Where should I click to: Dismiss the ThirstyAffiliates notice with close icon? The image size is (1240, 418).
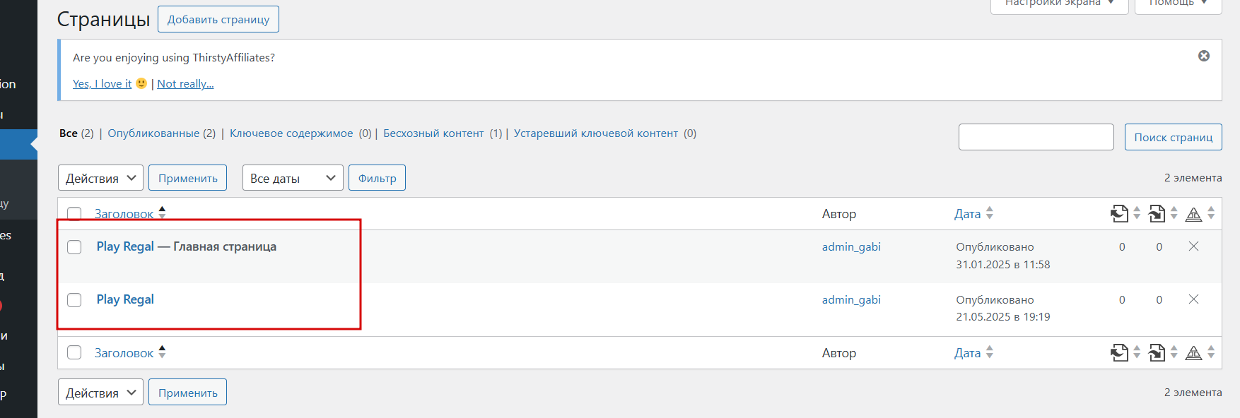pyautogui.click(x=1204, y=56)
